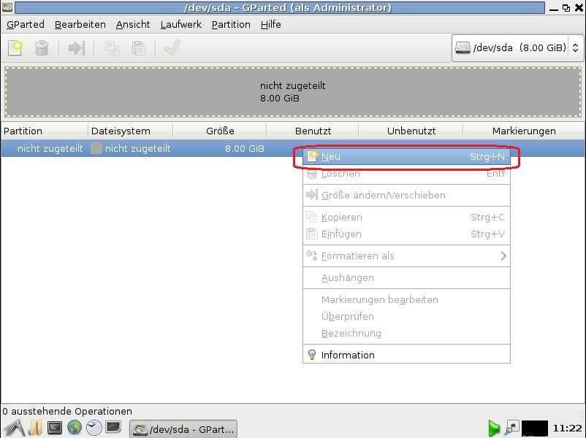The image size is (586, 438).
Task: Select the unallocated 8.00 GiB disk graphic
Action: (x=292, y=92)
